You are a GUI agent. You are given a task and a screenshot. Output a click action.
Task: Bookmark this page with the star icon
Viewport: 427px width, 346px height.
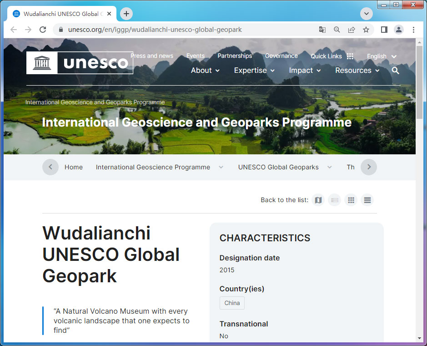(366, 30)
